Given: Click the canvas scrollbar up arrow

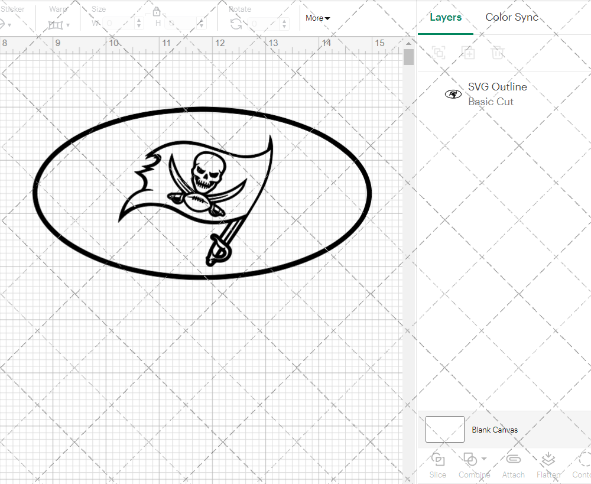Looking at the screenshot, I should click(408, 44).
